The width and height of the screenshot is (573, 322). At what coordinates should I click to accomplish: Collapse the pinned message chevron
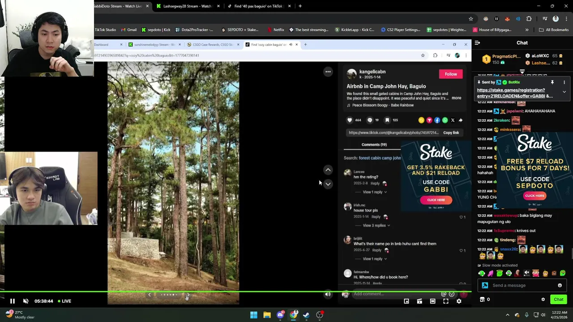click(x=564, y=92)
